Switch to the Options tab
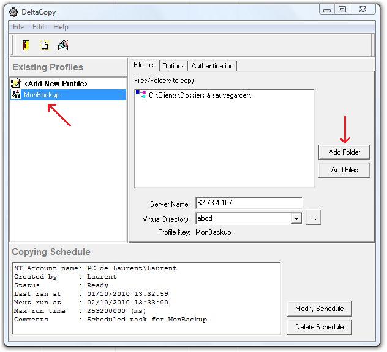 coord(173,66)
